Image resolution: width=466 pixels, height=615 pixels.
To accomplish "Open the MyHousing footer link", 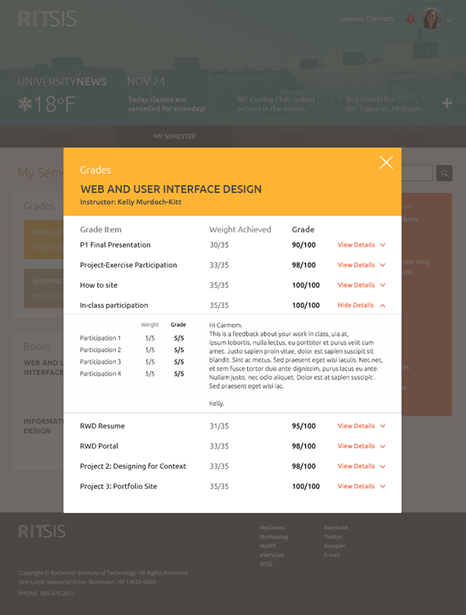I will pos(273,536).
